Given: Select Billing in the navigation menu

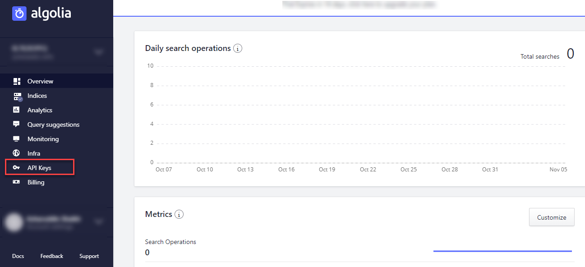Looking at the screenshot, I should coord(35,182).
